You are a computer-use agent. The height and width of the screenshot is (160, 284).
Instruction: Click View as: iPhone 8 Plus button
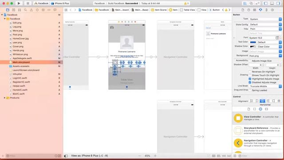tap(90, 156)
